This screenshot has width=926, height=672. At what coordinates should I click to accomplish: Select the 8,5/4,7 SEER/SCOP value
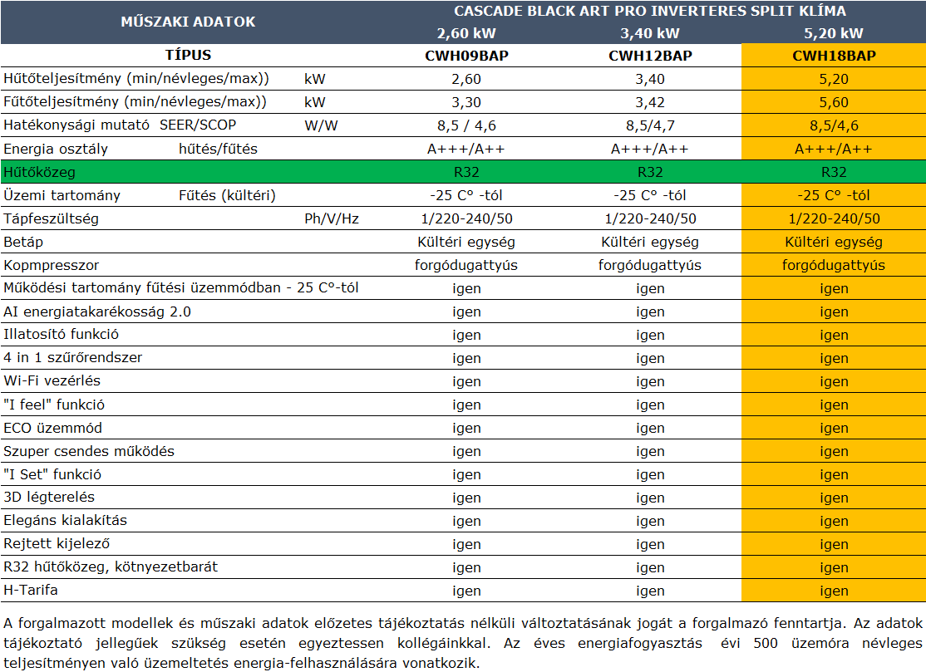[650, 125]
